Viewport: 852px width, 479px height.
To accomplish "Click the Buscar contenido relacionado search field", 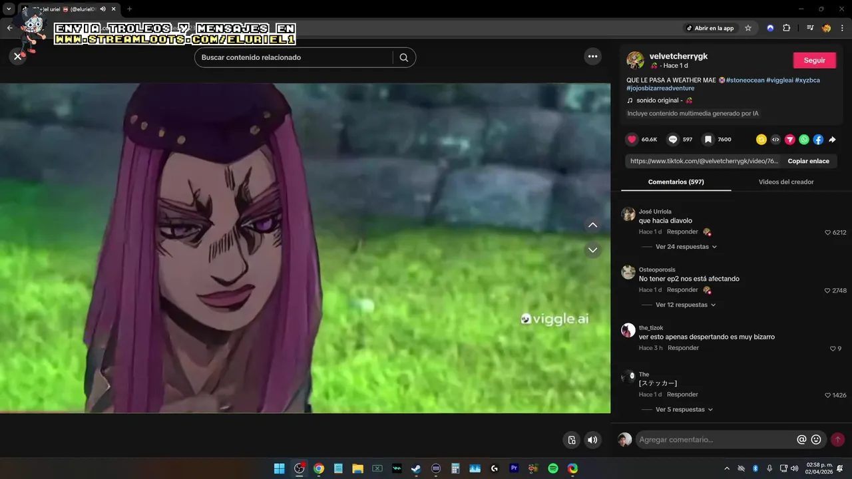I will tap(296, 57).
